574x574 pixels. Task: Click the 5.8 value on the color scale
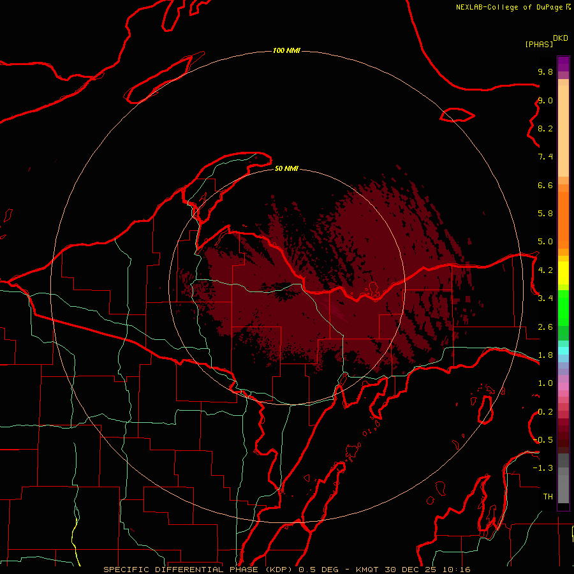pos(545,214)
